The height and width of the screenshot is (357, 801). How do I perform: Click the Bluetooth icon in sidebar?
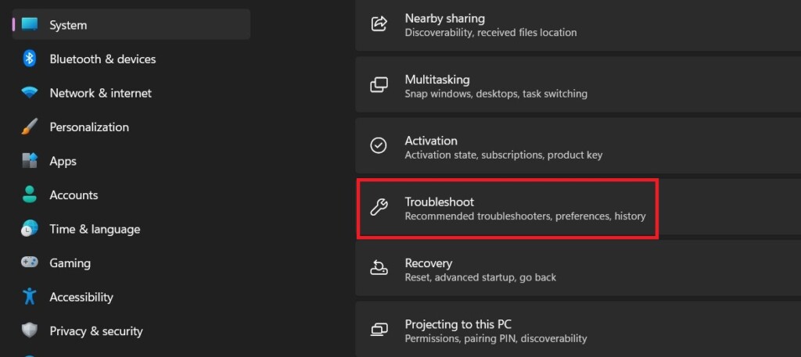(30, 59)
